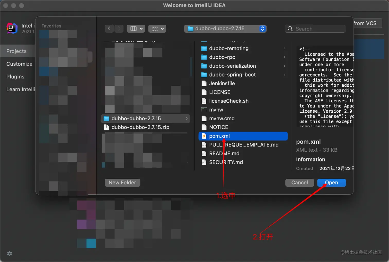This screenshot has height=262, width=389.
Task: Open Customize tab in IntelliJ welcome window
Action: coord(19,64)
